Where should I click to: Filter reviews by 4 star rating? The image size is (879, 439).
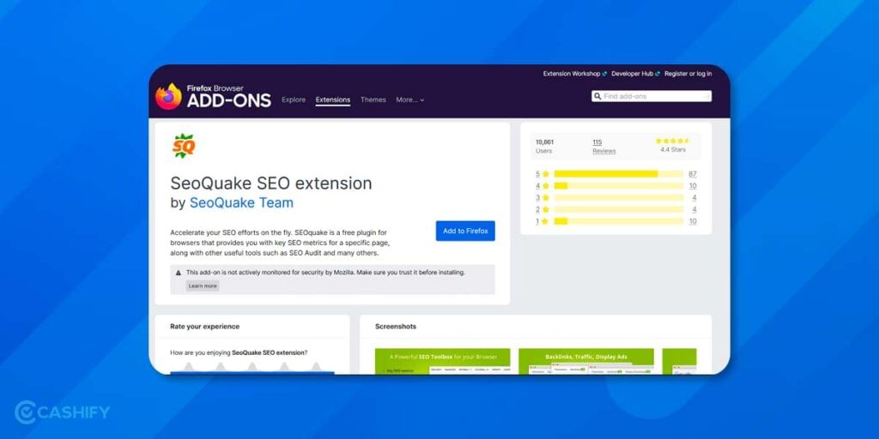pyautogui.click(x=543, y=186)
